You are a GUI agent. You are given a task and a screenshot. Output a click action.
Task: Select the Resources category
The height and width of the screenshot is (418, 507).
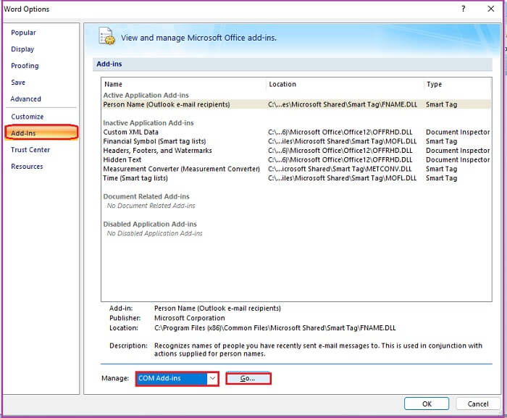[28, 167]
